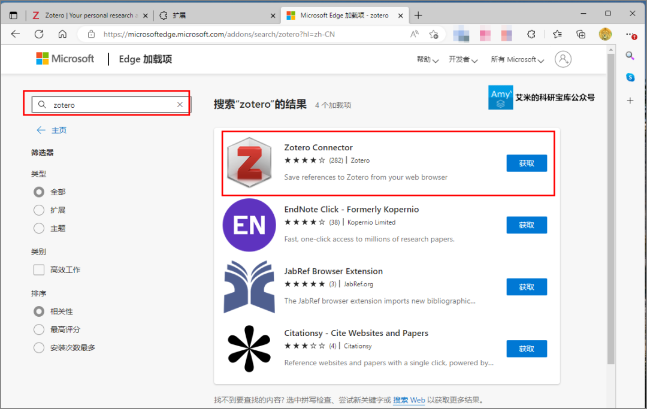Open the Zotero Connector extension icon
This screenshot has width=647, height=409.
(x=249, y=162)
